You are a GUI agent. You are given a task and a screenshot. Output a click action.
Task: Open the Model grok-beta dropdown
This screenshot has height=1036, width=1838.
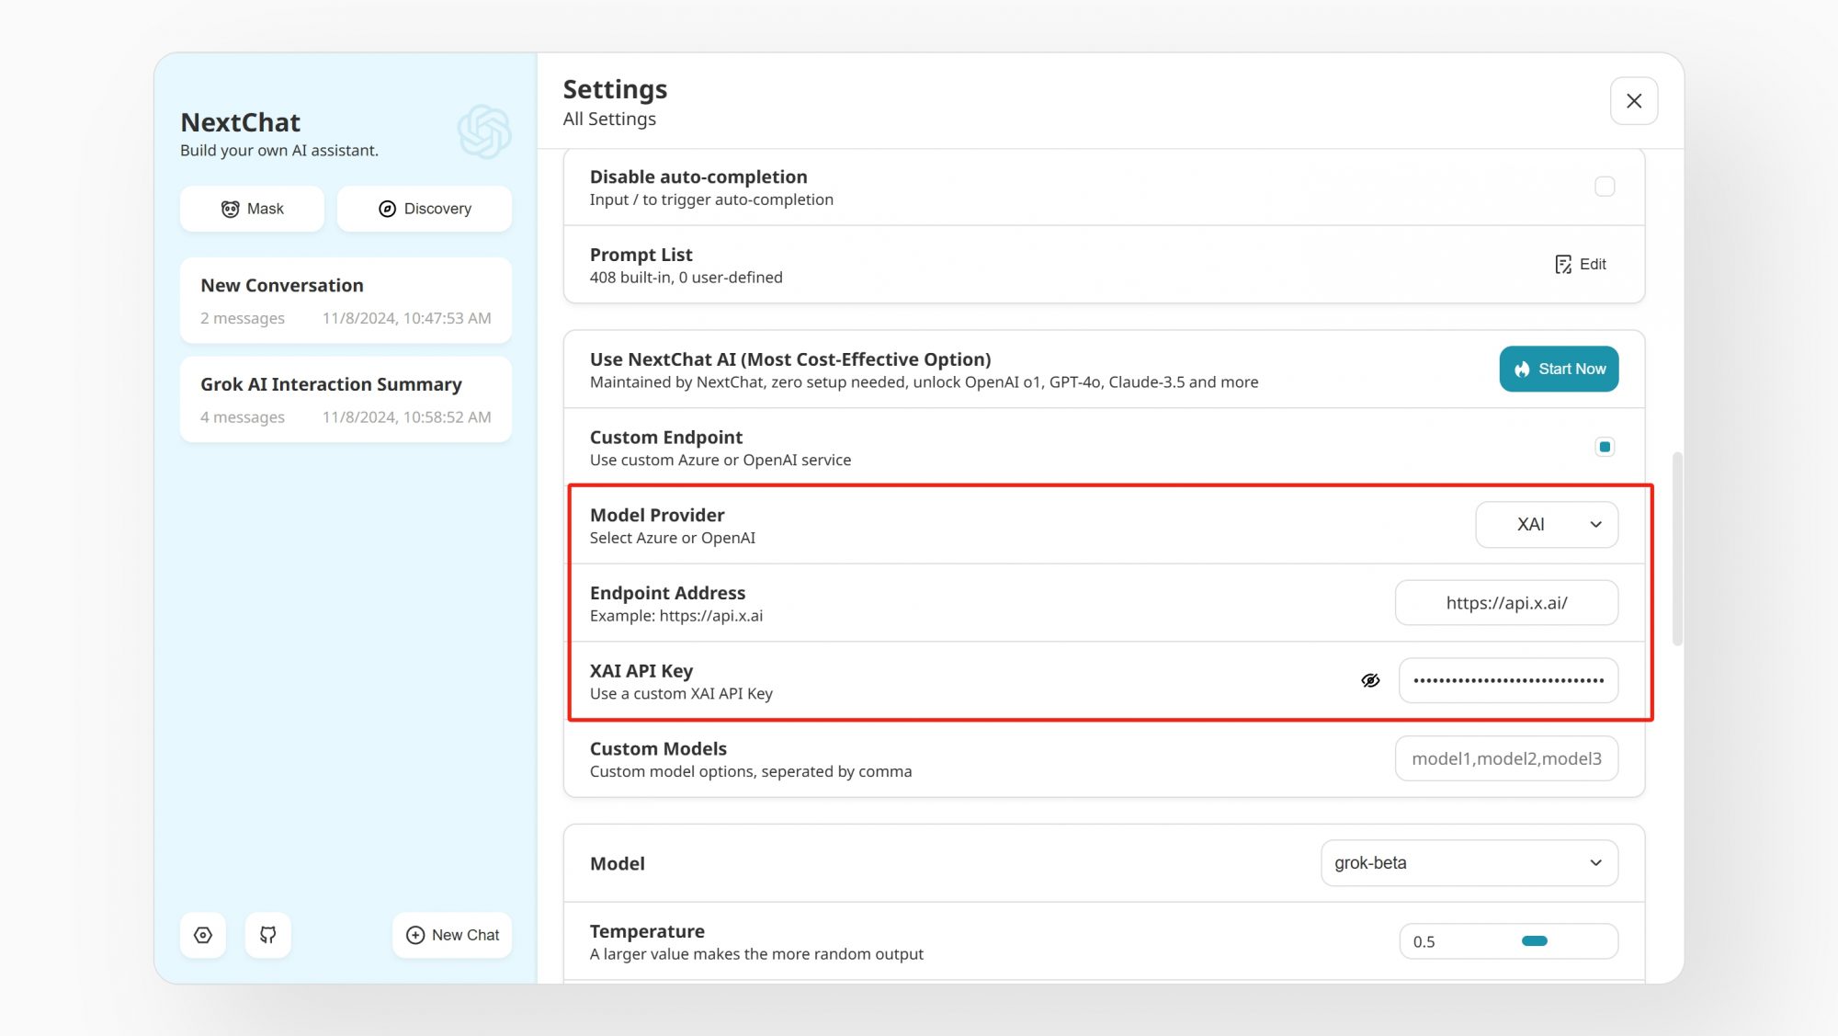(x=1469, y=863)
